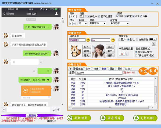Image resolution: width=161 pixels, height=128 pixels.
Task: Select 默认 background radio button
Action: [128, 39]
